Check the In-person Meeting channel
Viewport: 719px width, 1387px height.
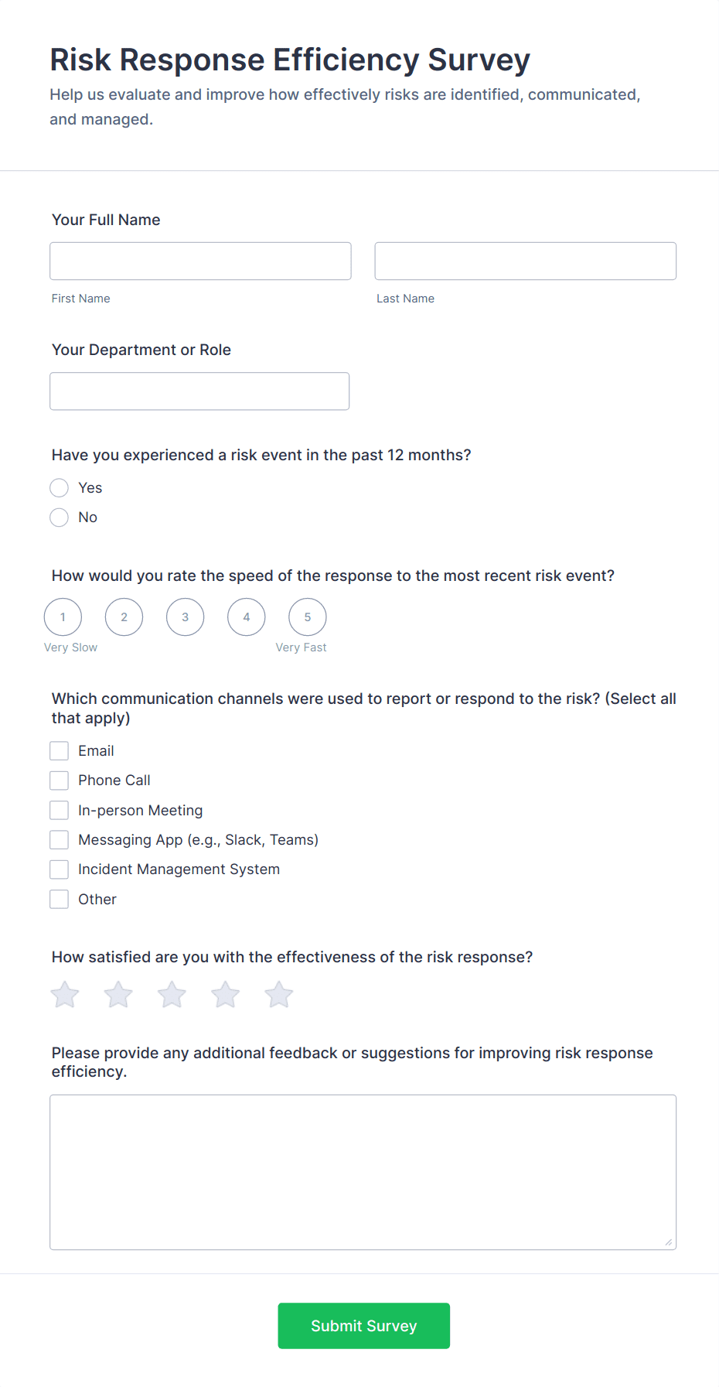pyautogui.click(x=59, y=810)
